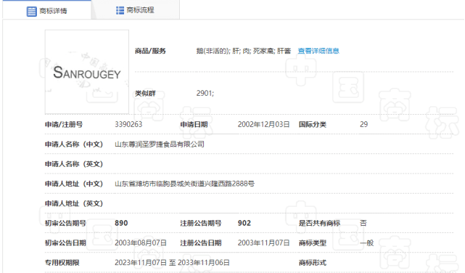Click the 商标类型 value 一般
The image size is (465, 273).
(366, 243)
